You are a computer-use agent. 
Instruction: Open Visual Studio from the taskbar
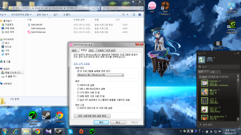point(48,132)
